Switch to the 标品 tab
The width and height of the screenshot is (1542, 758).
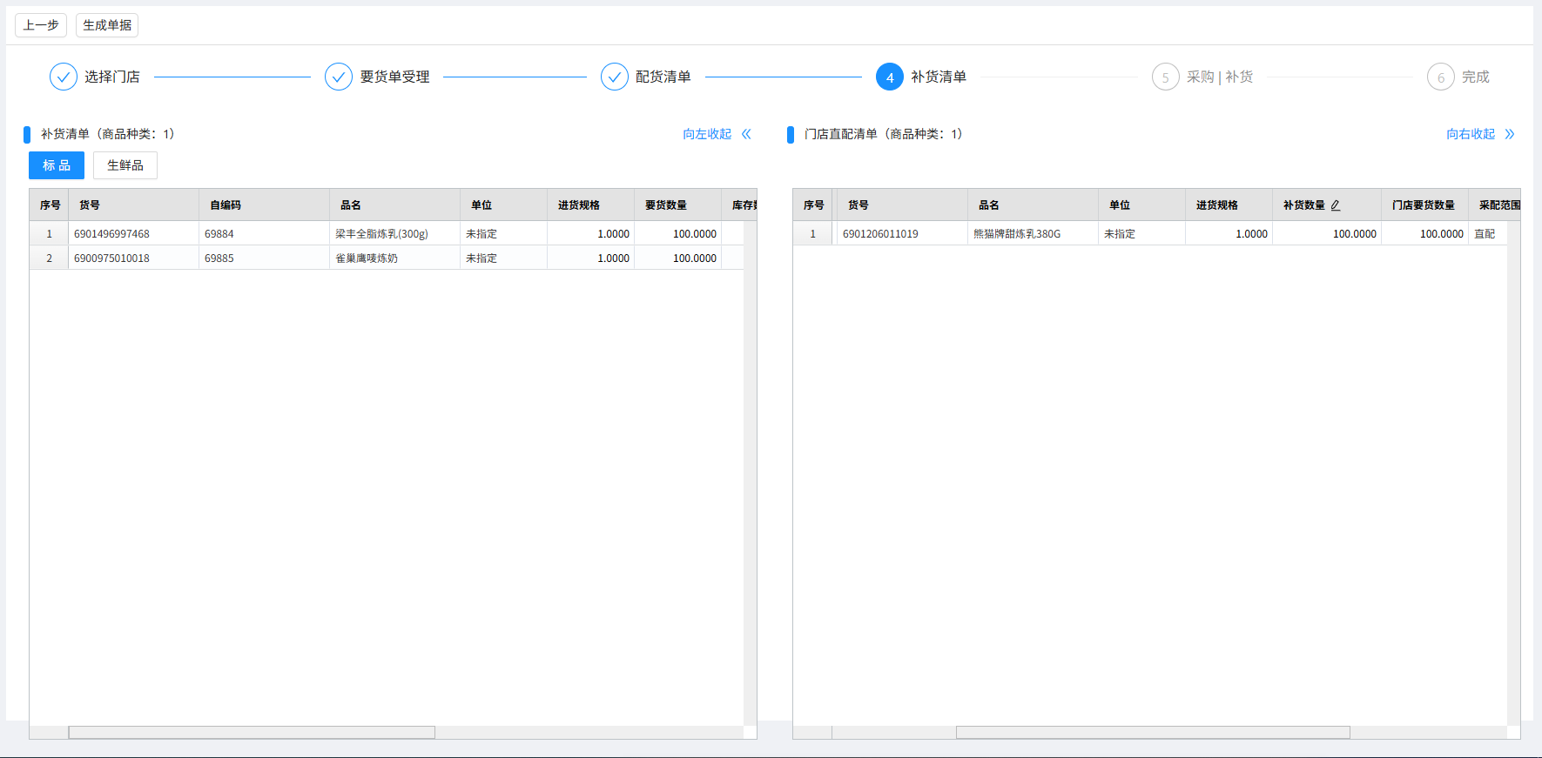point(57,165)
